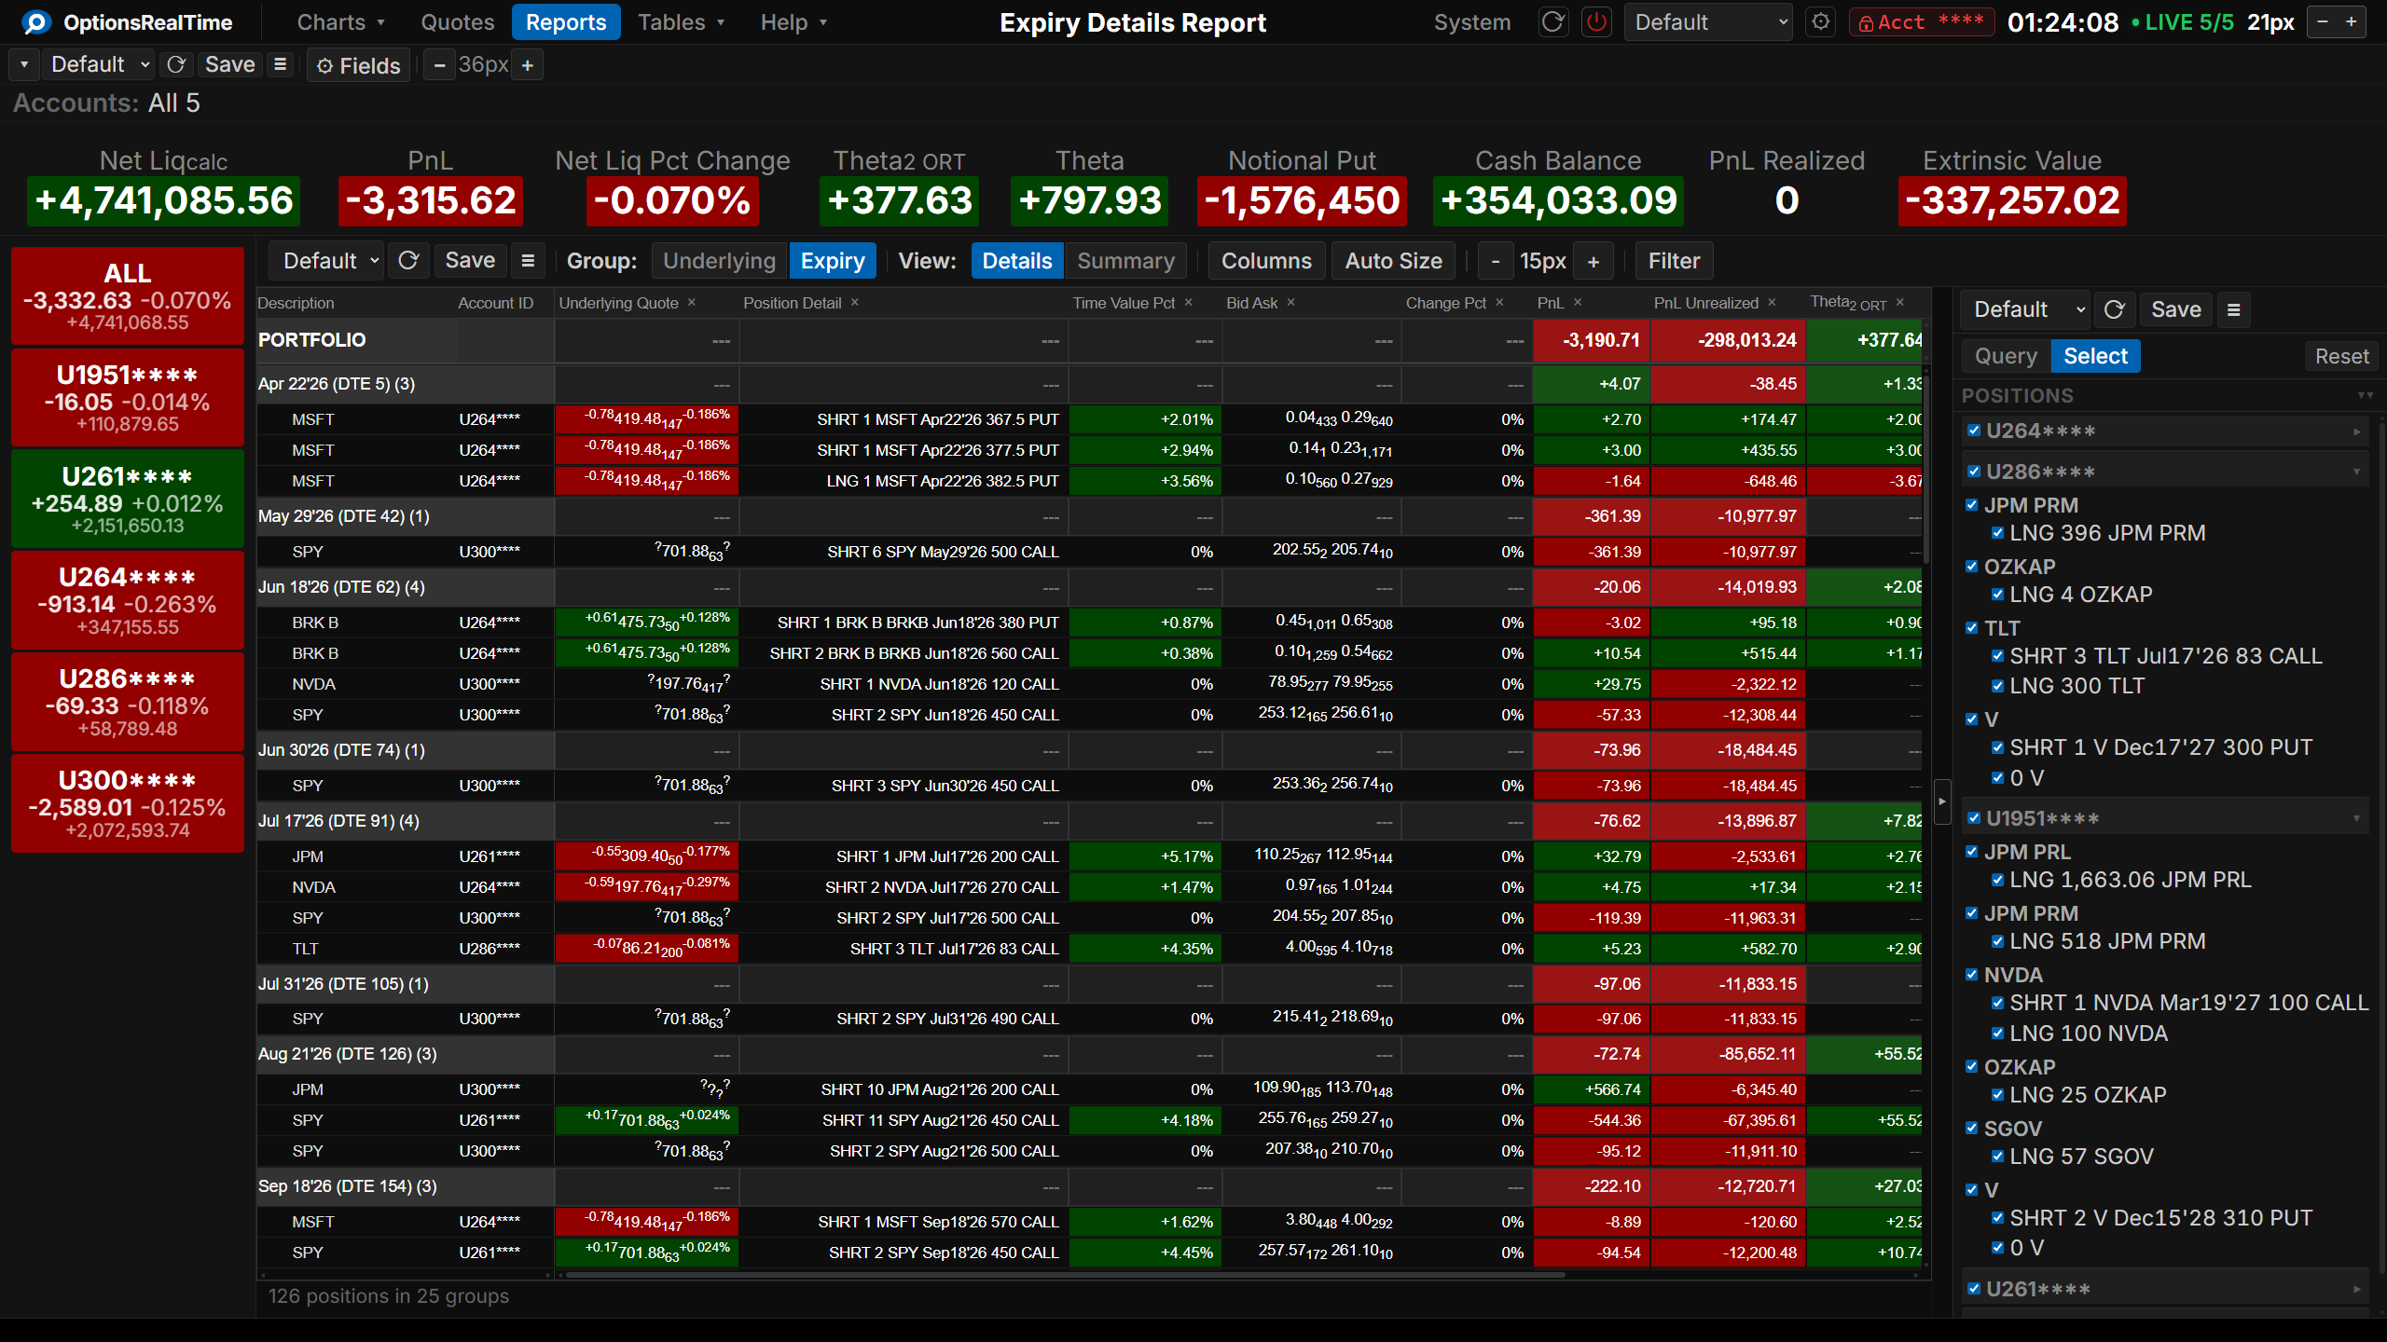Remove the Change Pct column

coord(1499,302)
